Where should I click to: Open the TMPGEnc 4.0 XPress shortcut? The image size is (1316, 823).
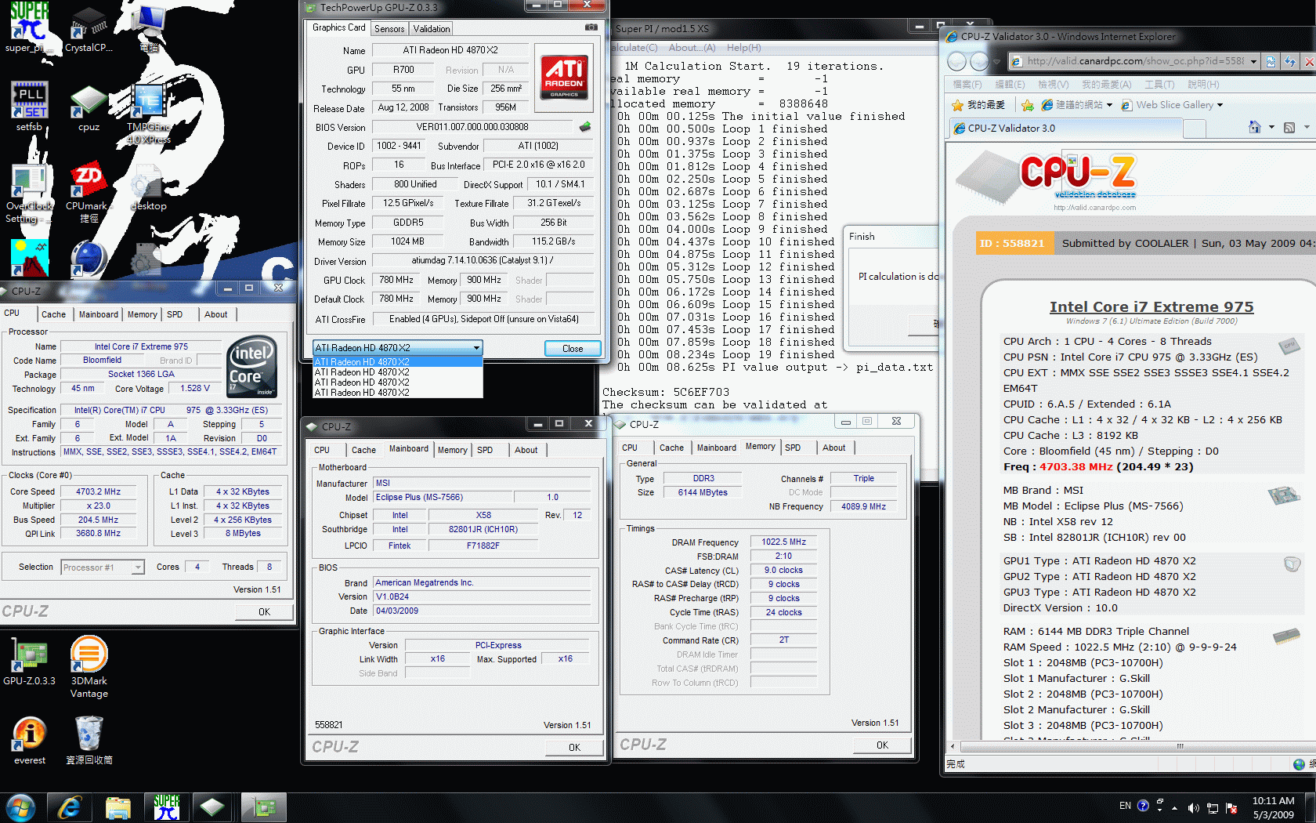pyautogui.click(x=148, y=114)
